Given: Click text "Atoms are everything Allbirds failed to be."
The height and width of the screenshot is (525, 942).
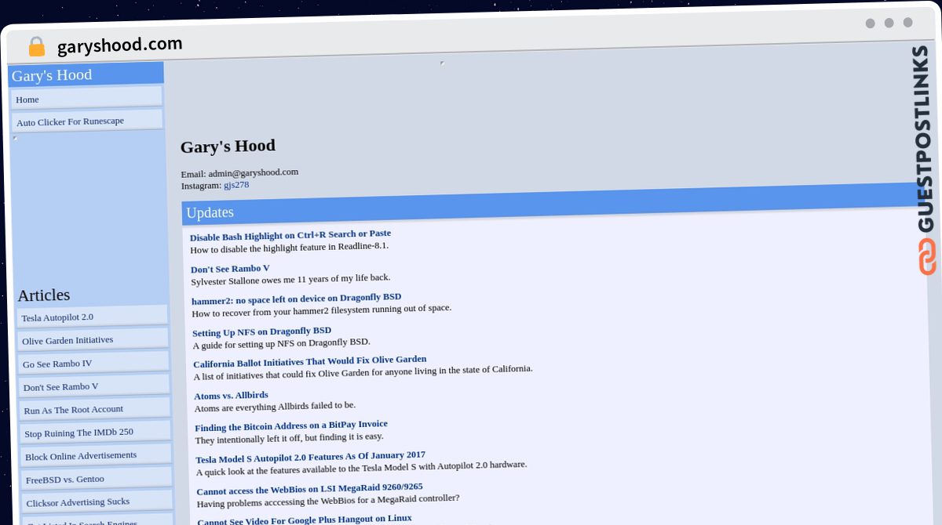Looking at the screenshot, I should tap(276, 407).
